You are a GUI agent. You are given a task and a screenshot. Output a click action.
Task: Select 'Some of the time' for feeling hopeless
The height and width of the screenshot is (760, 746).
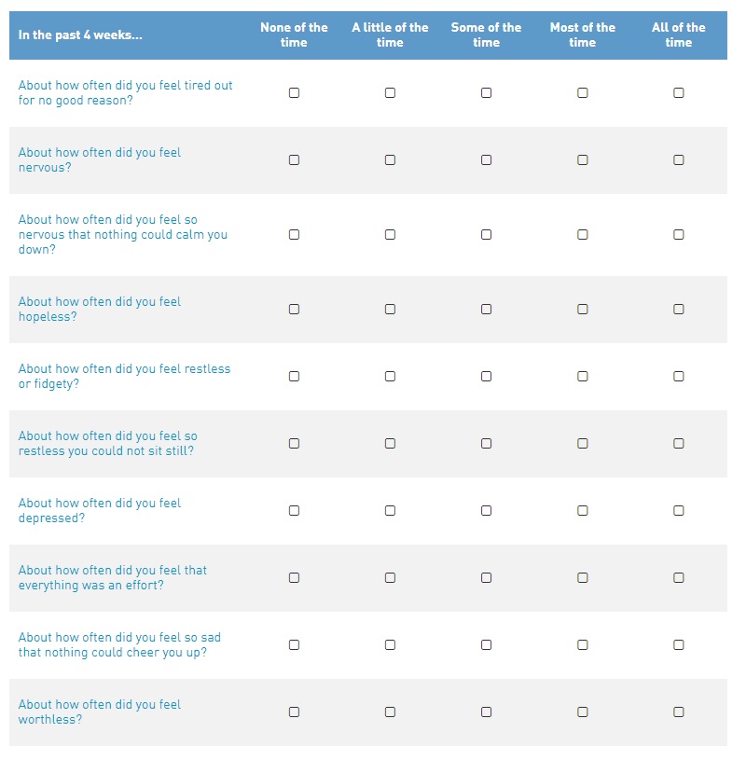[486, 310]
